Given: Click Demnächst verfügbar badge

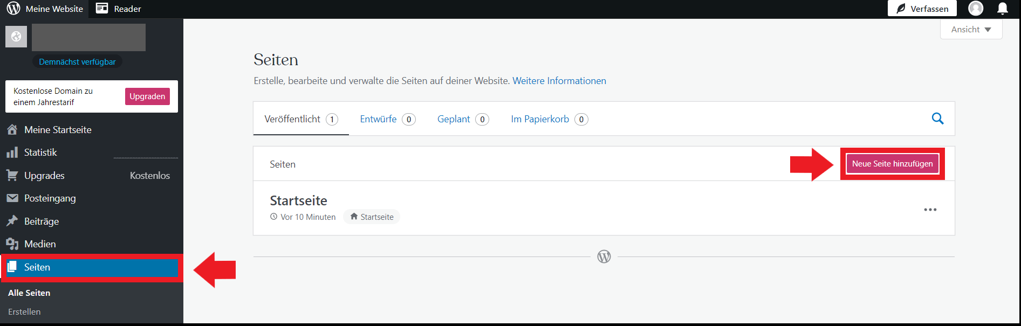Looking at the screenshot, I should 77,62.
